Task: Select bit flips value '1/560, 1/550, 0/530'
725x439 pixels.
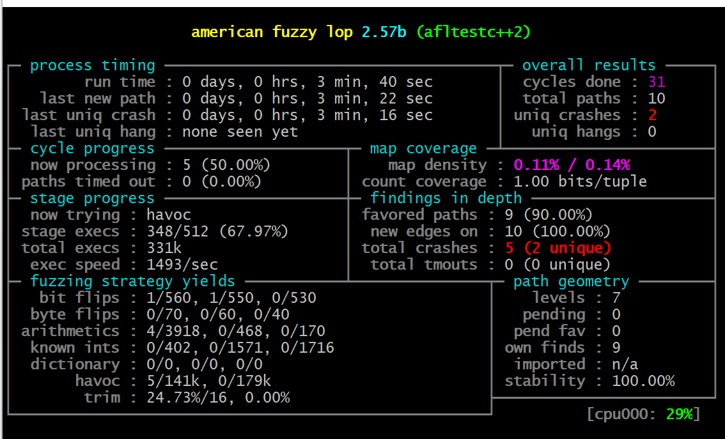Action: click(x=231, y=298)
